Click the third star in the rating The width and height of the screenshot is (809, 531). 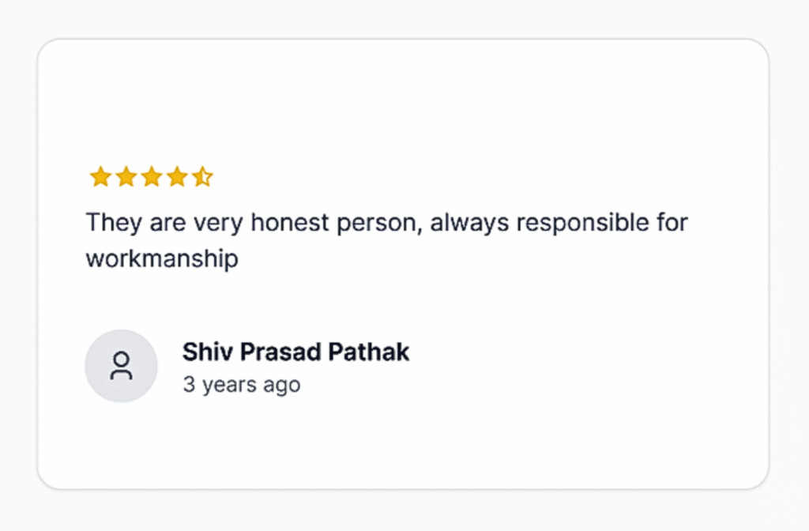[x=151, y=176]
